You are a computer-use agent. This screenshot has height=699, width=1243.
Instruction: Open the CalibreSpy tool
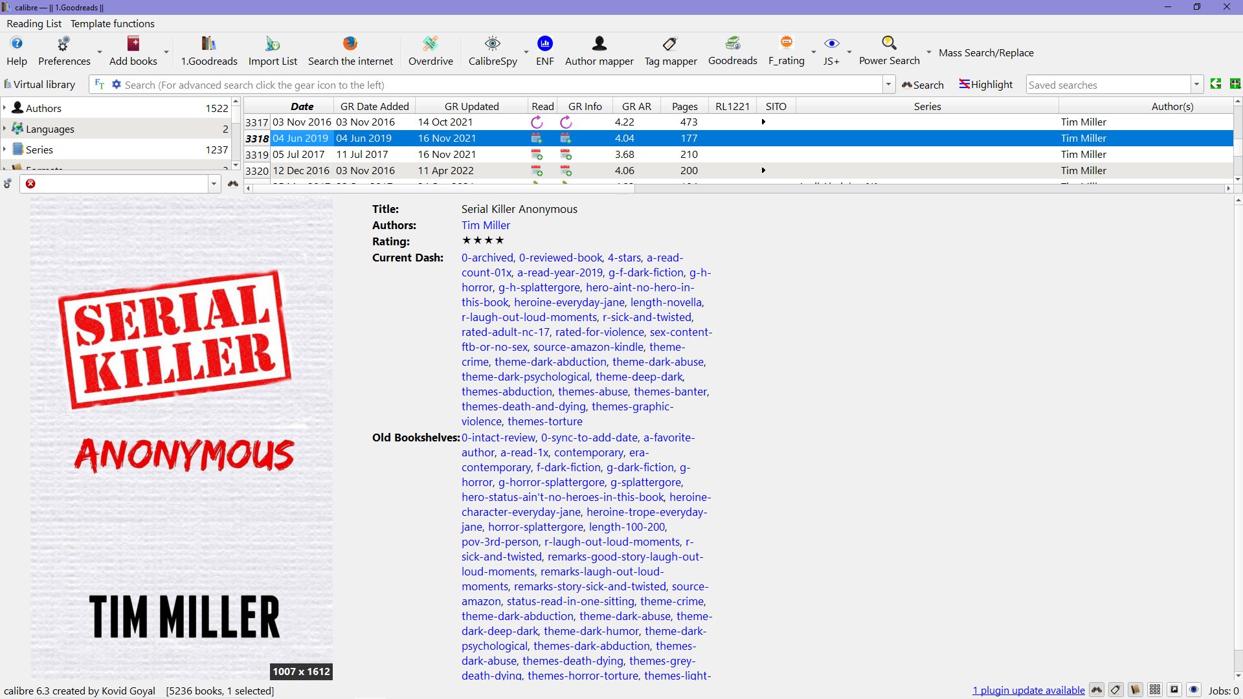pos(492,51)
